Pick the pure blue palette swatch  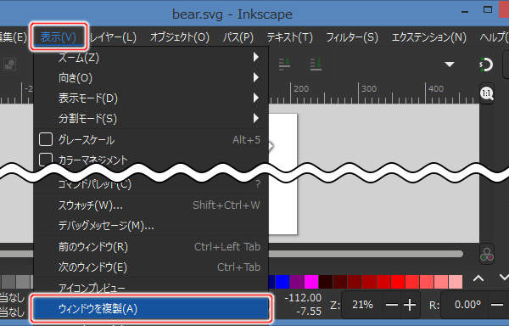click(x=282, y=282)
